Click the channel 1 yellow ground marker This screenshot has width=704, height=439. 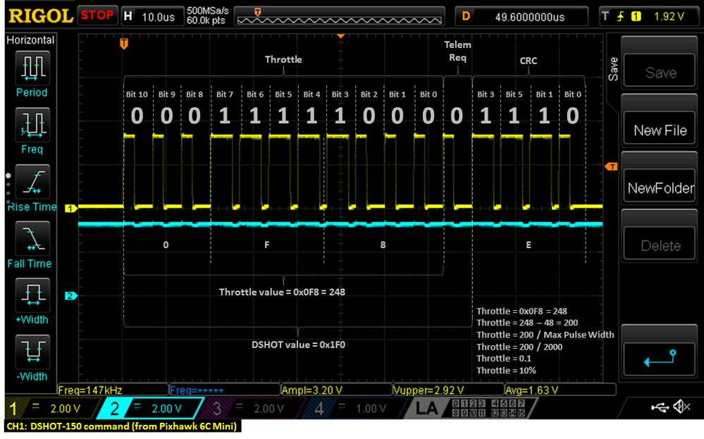click(71, 209)
